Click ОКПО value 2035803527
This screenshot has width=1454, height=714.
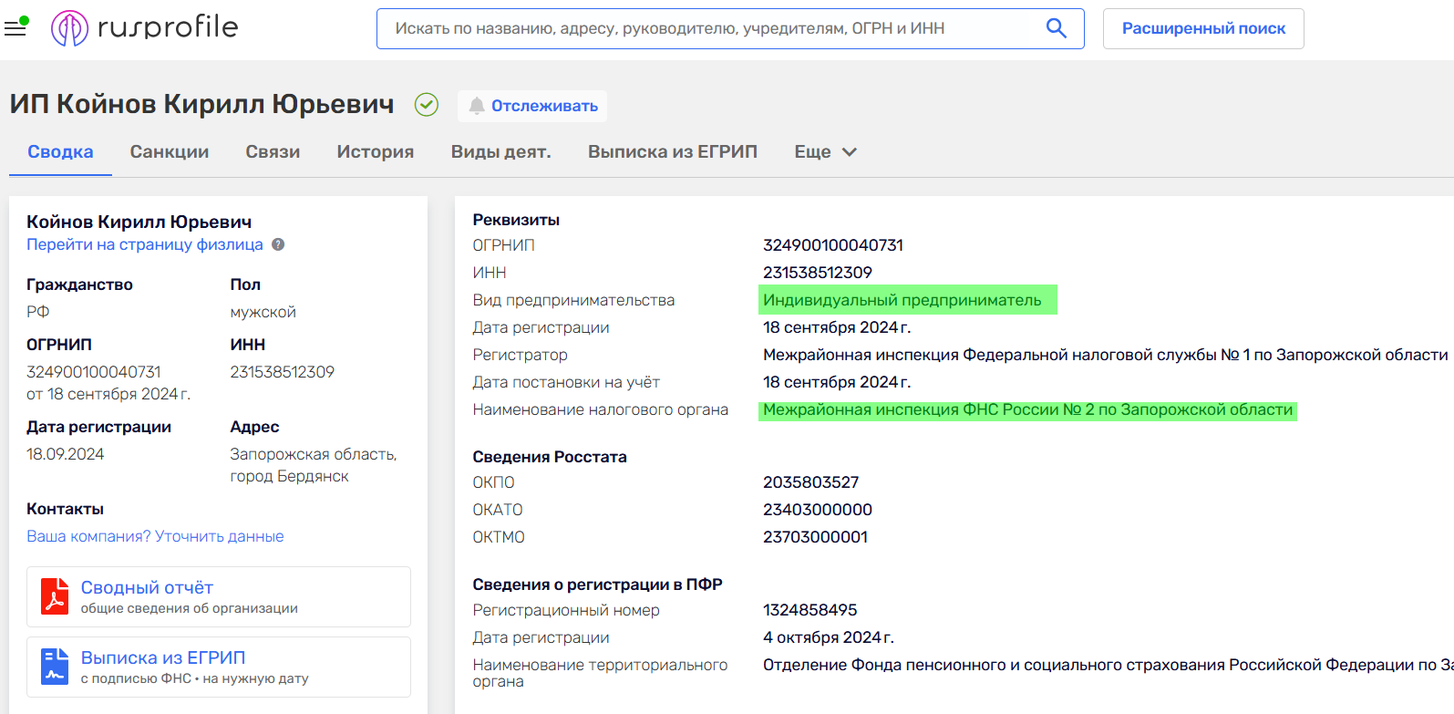coord(811,482)
